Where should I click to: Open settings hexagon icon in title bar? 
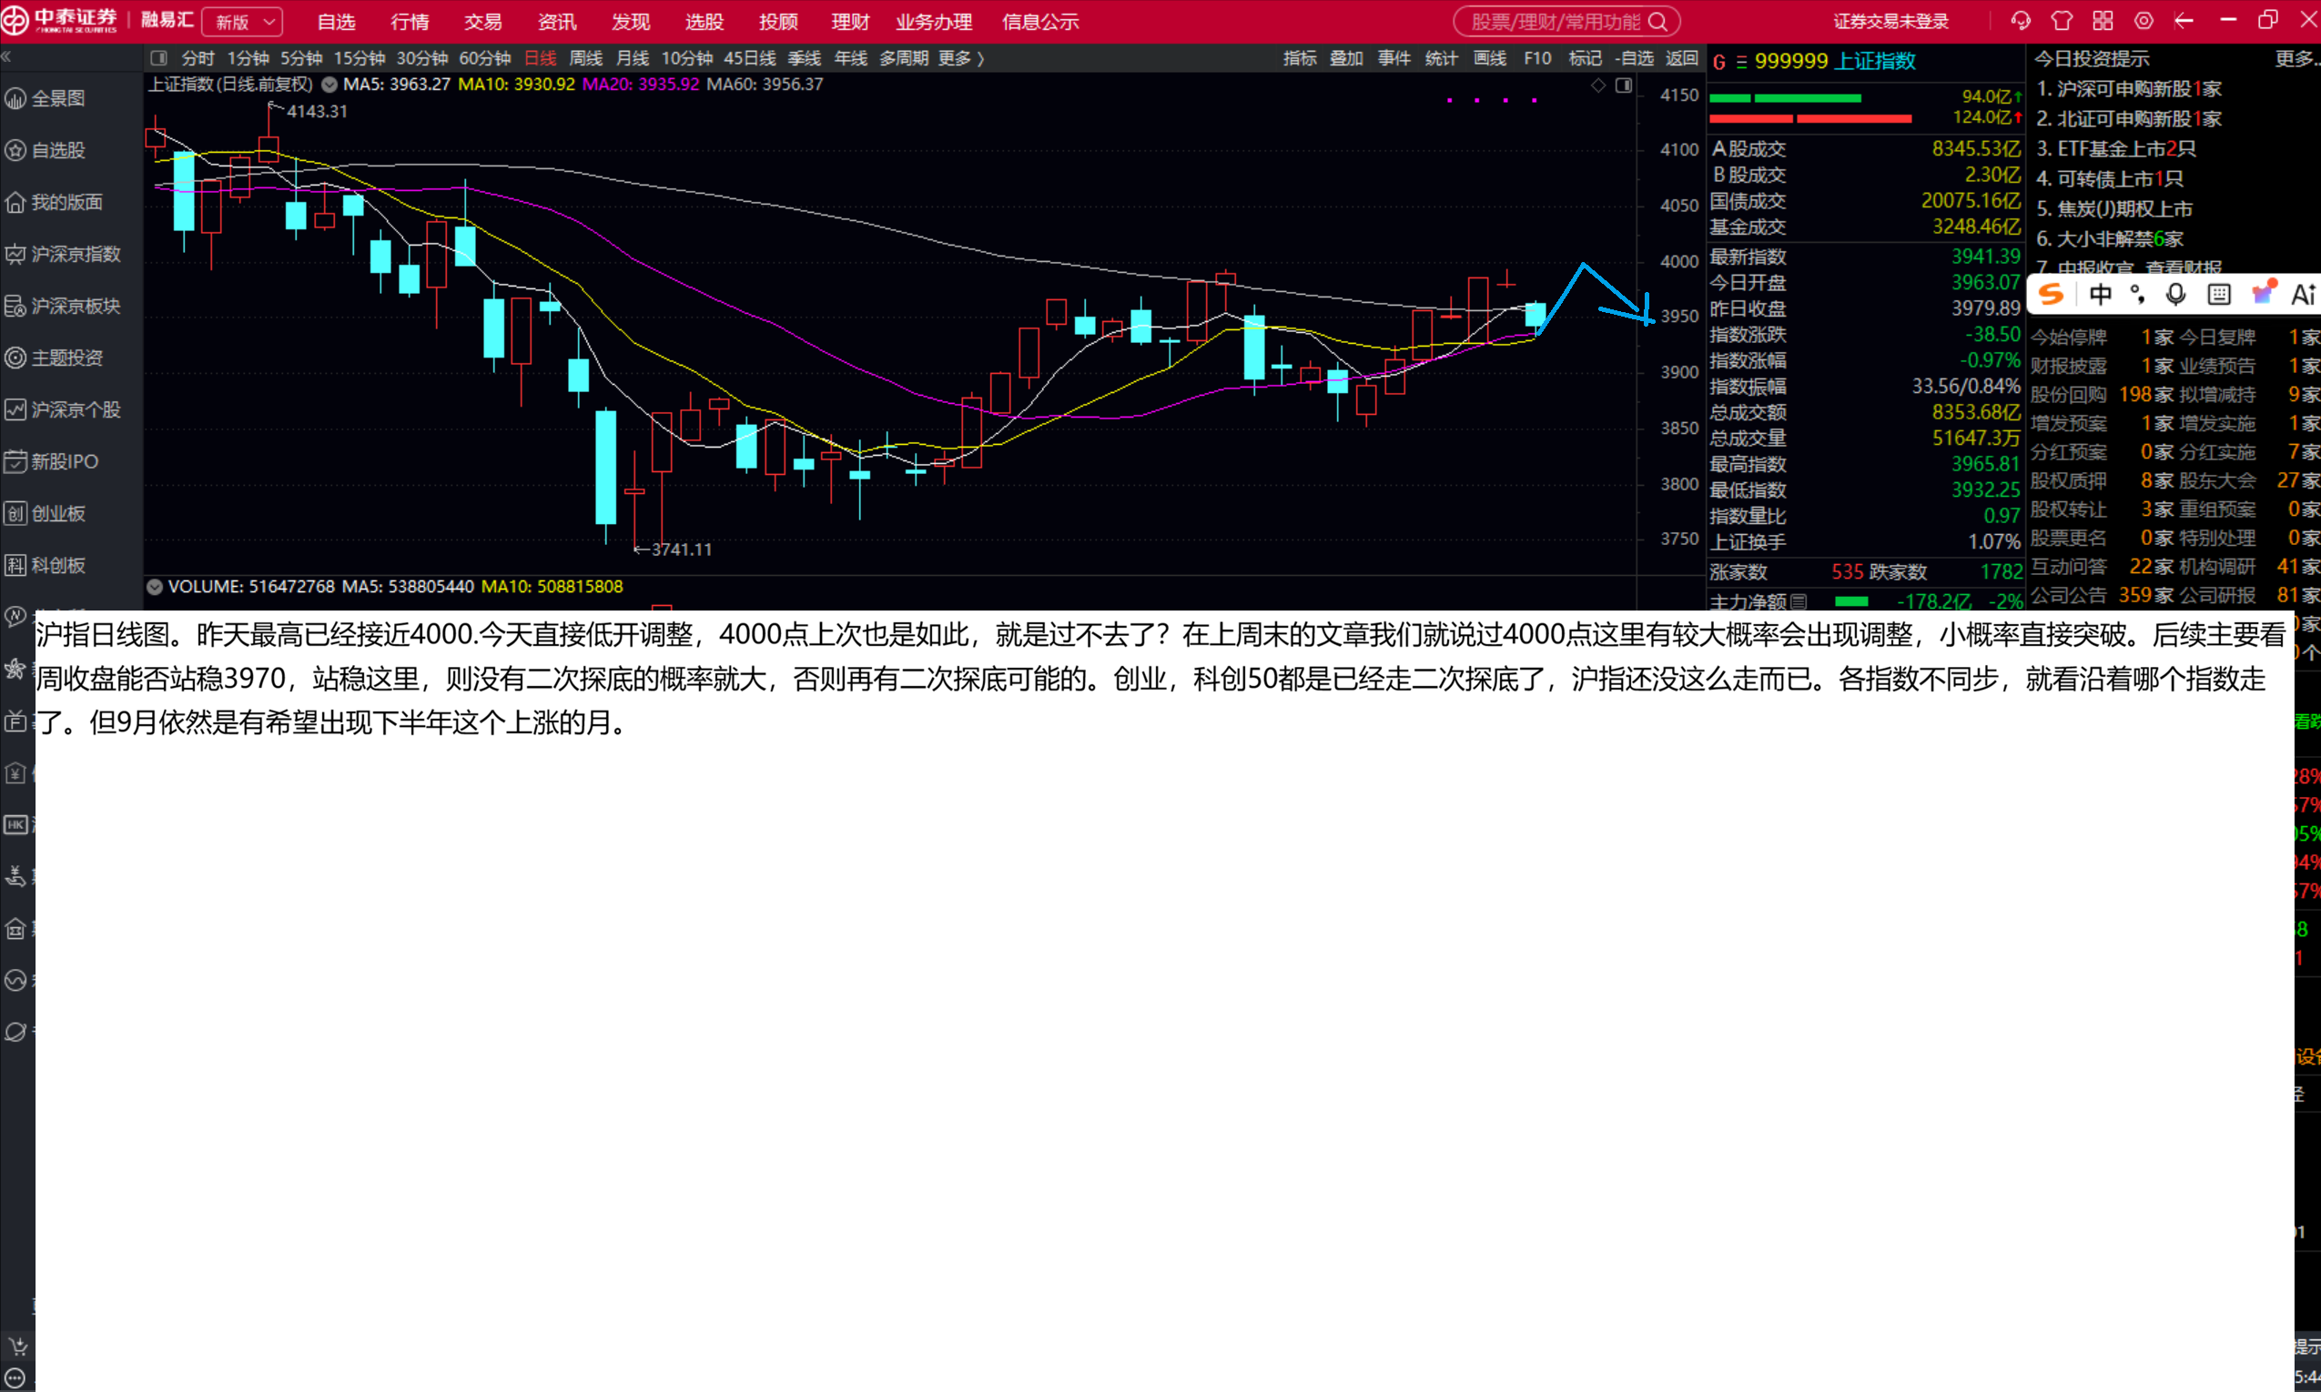coord(2144,21)
